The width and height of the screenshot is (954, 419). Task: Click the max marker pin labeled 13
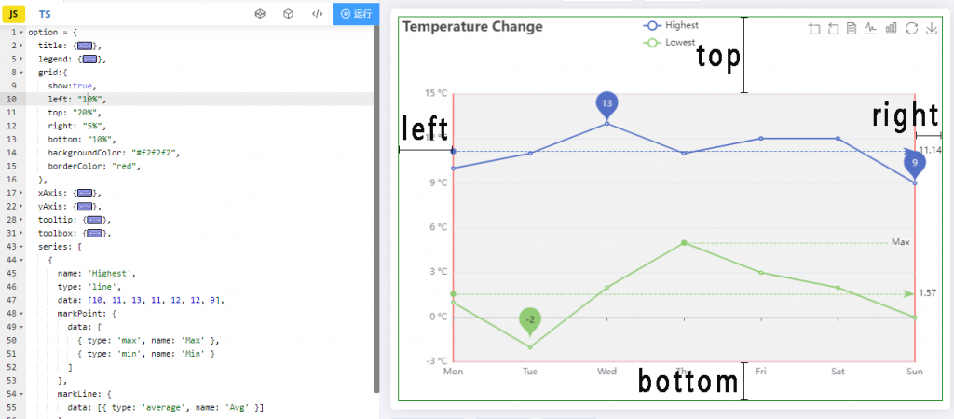606,104
